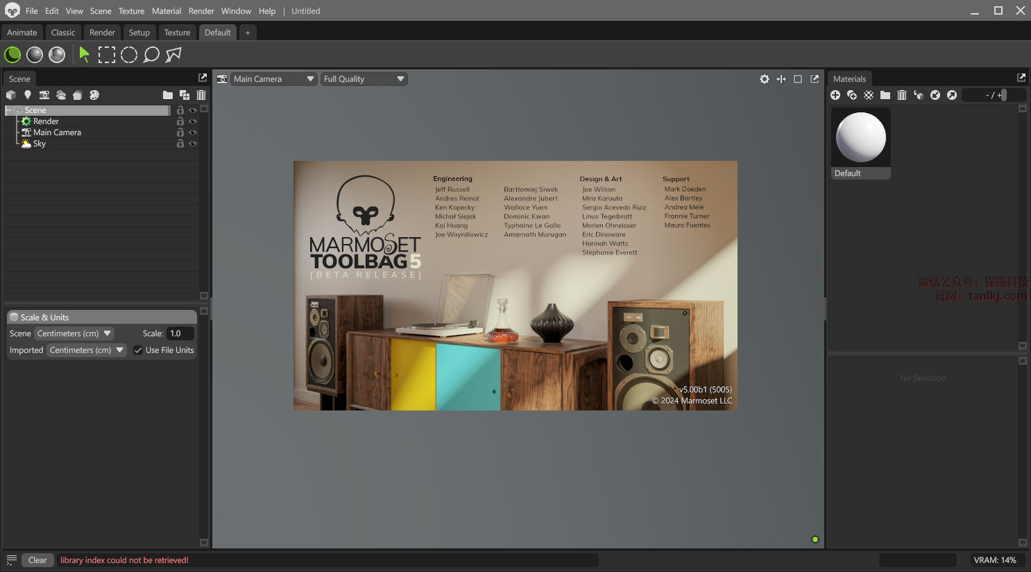Toggle the lock on Main Camera
The width and height of the screenshot is (1031, 572).
[x=180, y=132]
